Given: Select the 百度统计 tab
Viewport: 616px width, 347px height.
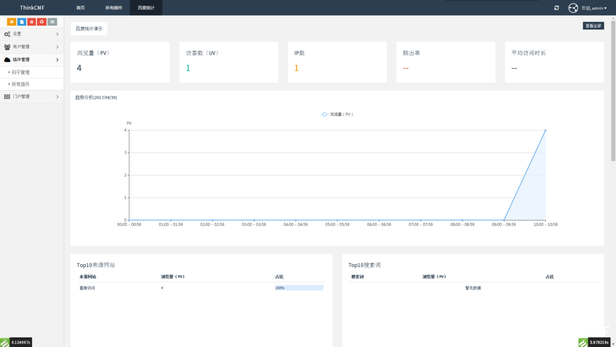Looking at the screenshot, I should pos(146,8).
